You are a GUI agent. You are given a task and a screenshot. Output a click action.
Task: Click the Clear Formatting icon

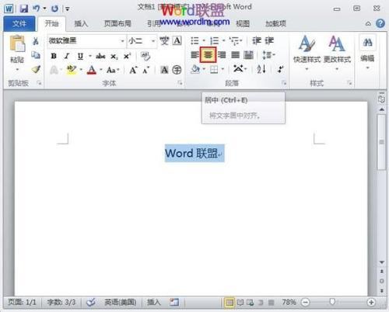point(145,56)
